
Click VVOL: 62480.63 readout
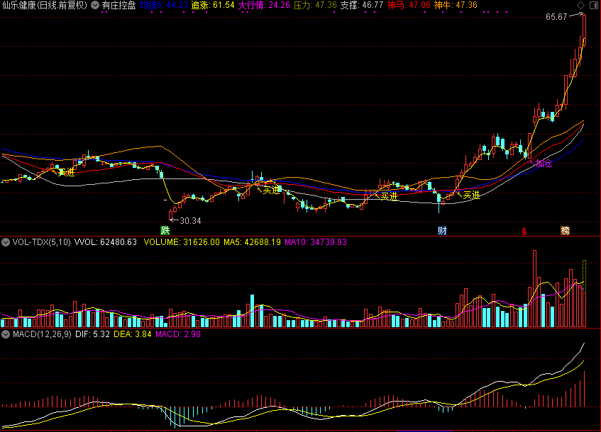point(106,242)
